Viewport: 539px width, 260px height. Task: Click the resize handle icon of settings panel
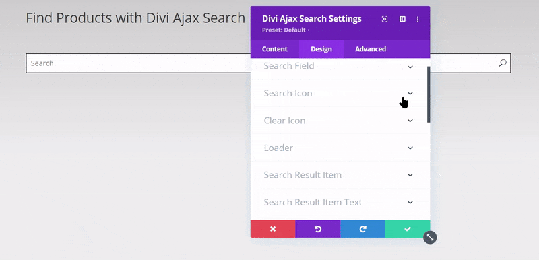point(430,237)
